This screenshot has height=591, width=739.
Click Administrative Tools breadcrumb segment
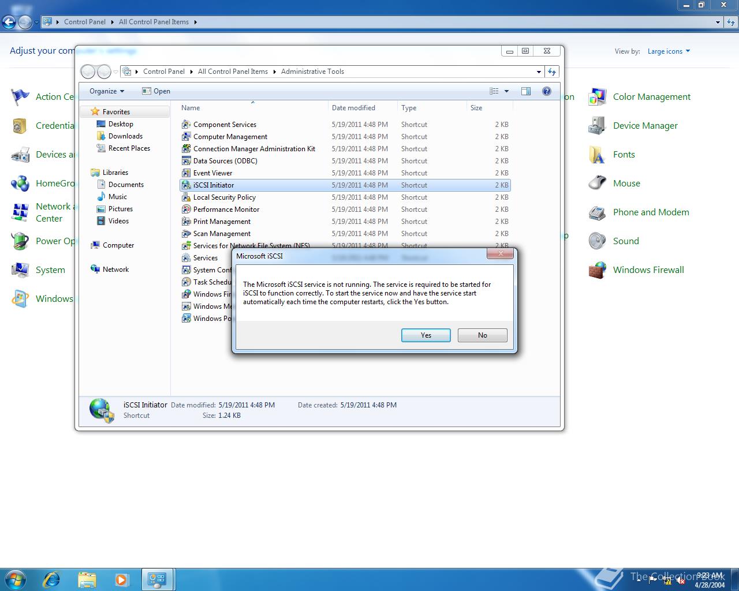[x=312, y=72]
